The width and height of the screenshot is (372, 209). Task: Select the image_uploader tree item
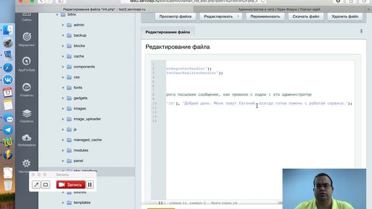pyautogui.click(x=87, y=119)
